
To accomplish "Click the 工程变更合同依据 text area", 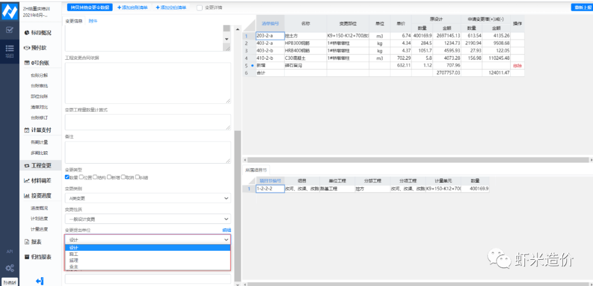I will point(147,82).
